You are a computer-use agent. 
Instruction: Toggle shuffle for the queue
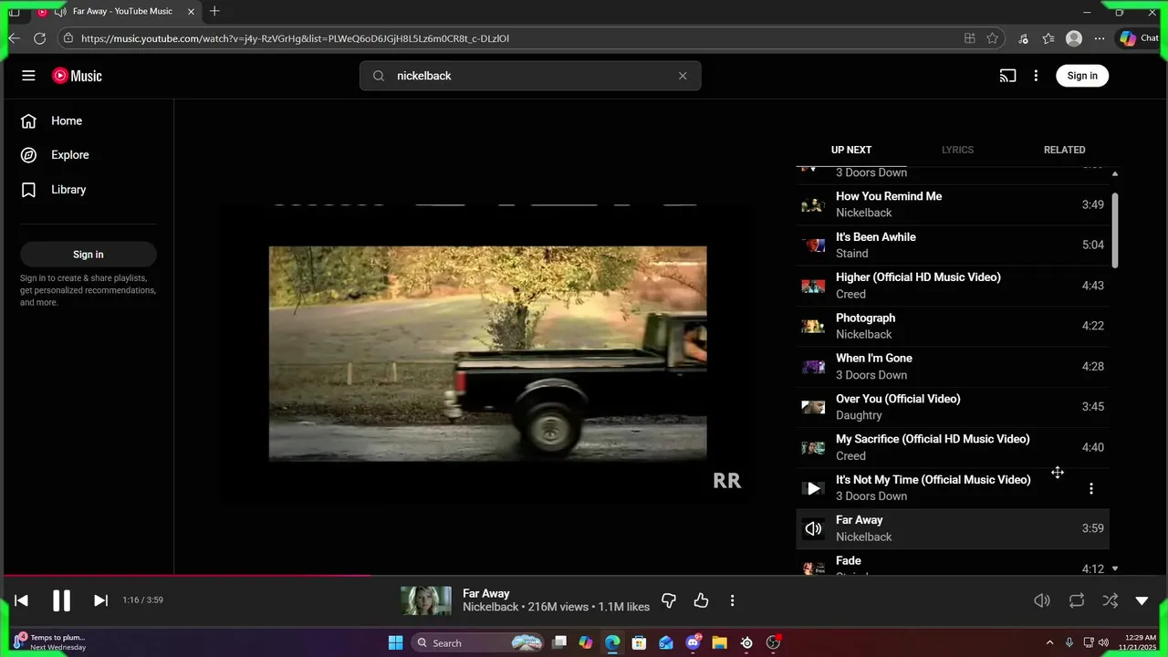coord(1110,600)
